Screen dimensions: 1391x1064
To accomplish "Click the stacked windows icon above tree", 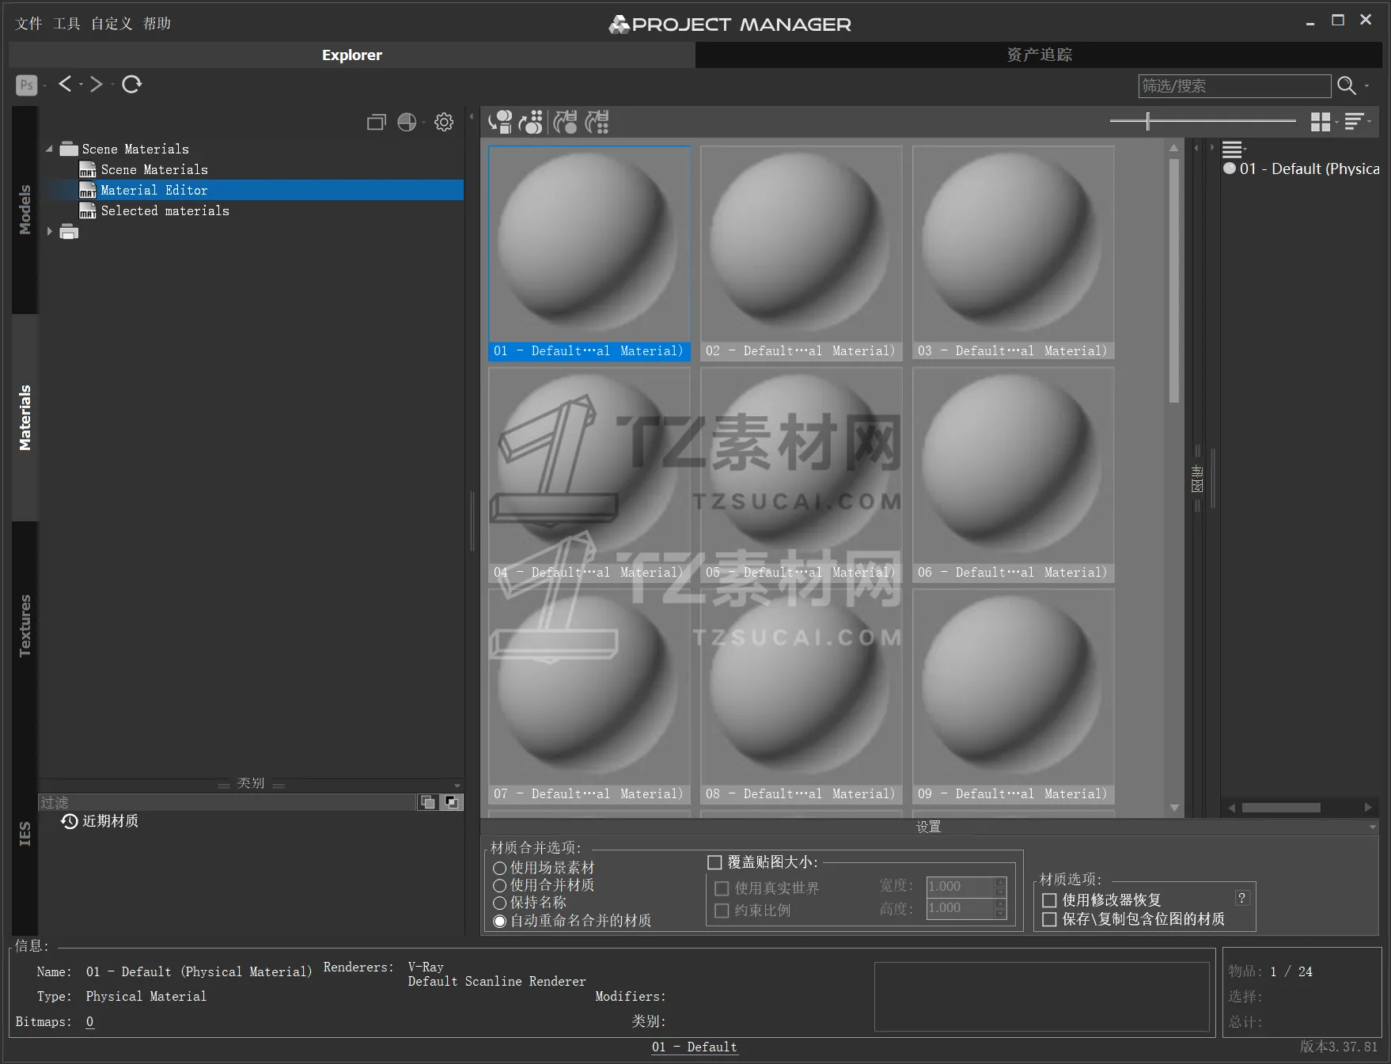I will (376, 123).
